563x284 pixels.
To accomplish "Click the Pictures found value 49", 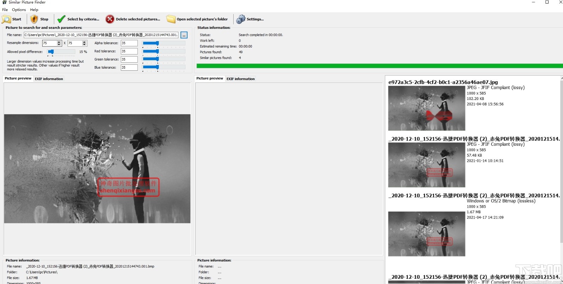I will [241, 52].
